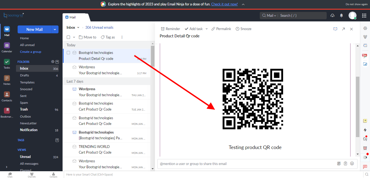Click the Create a group link
This screenshot has width=370, height=178.
31,52
